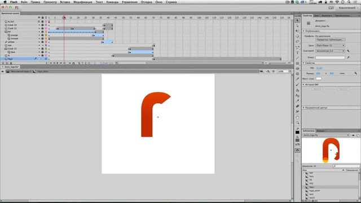Click the Snap to Objects magnet
This screenshot has width=361, height=203.
click(297, 151)
